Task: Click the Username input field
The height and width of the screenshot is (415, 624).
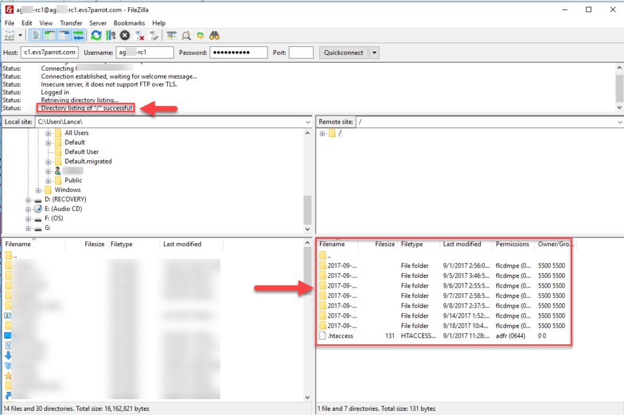Action: coord(145,52)
